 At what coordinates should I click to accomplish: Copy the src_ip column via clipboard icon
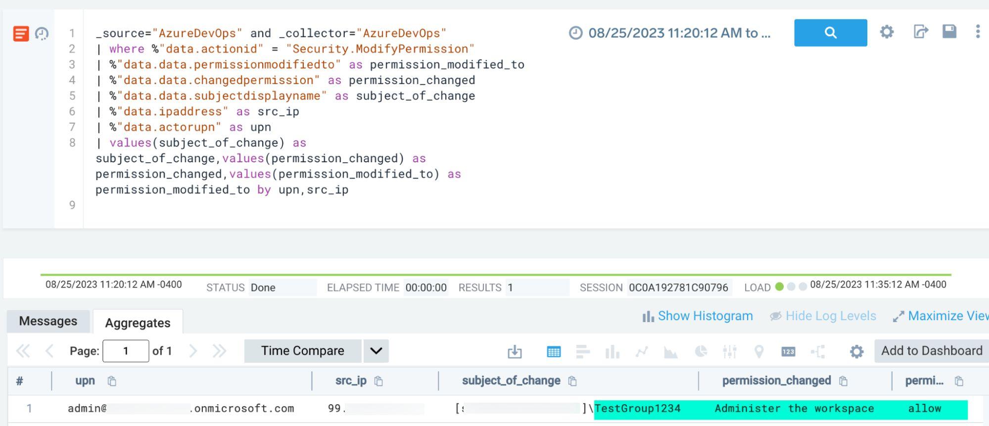pyautogui.click(x=378, y=381)
